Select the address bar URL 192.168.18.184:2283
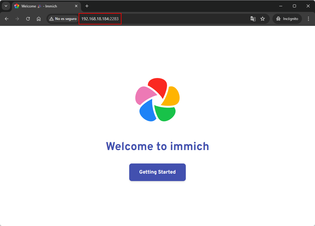Viewport: 315px width, 226px height. [100, 19]
